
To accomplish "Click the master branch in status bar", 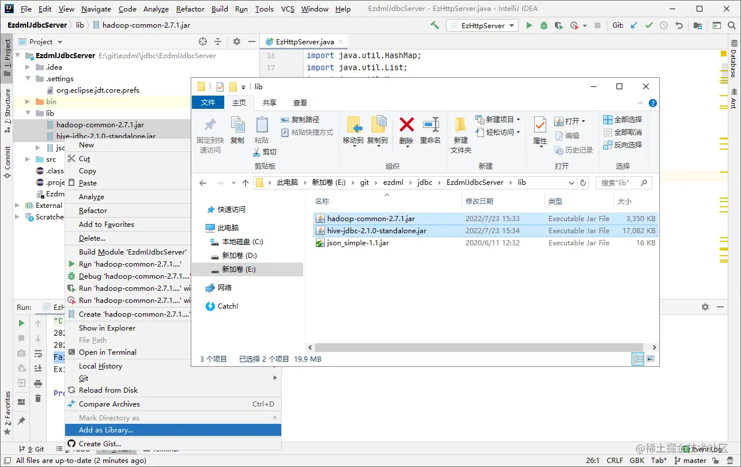I will click(x=691, y=461).
